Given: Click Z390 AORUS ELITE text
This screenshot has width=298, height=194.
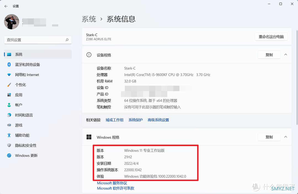Looking at the screenshot, I should pyautogui.click(x=99, y=39).
